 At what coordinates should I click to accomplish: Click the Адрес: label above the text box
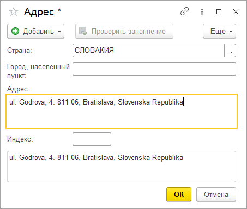point(18,89)
